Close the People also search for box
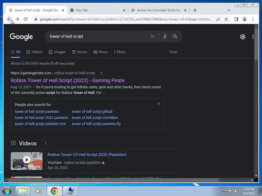This screenshot has height=196, width=262. pyautogui.click(x=159, y=104)
